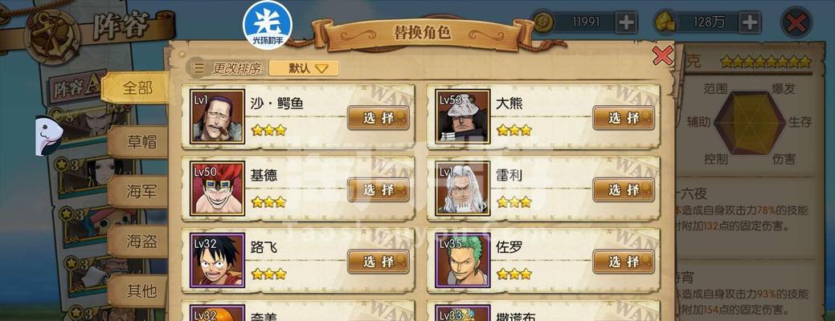835x321 pixels.
Task: Switch to the 全部 category tab
Action: [x=136, y=88]
